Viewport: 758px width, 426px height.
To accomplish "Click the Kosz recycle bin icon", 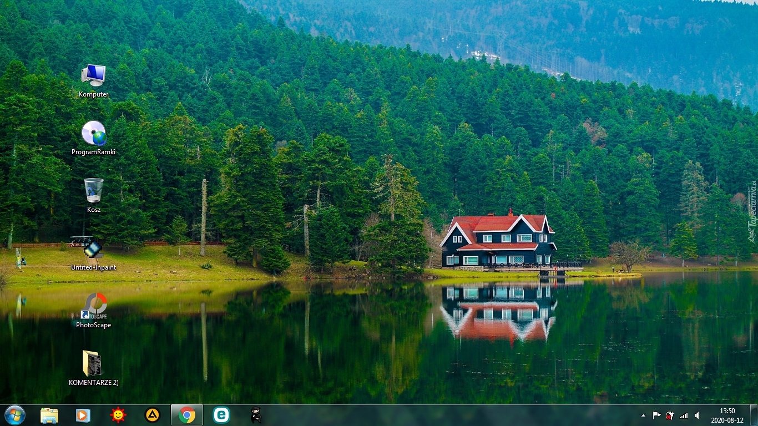I will point(93,191).
